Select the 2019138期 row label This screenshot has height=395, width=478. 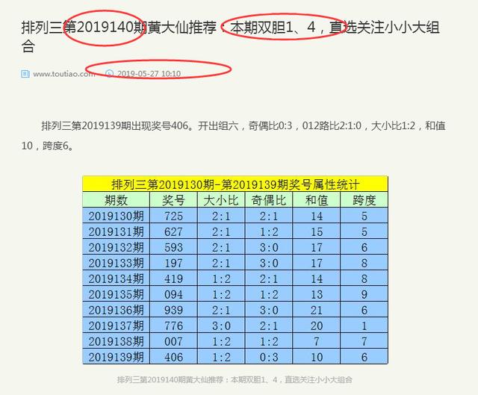pyautogui.click(x=117, y=341)
